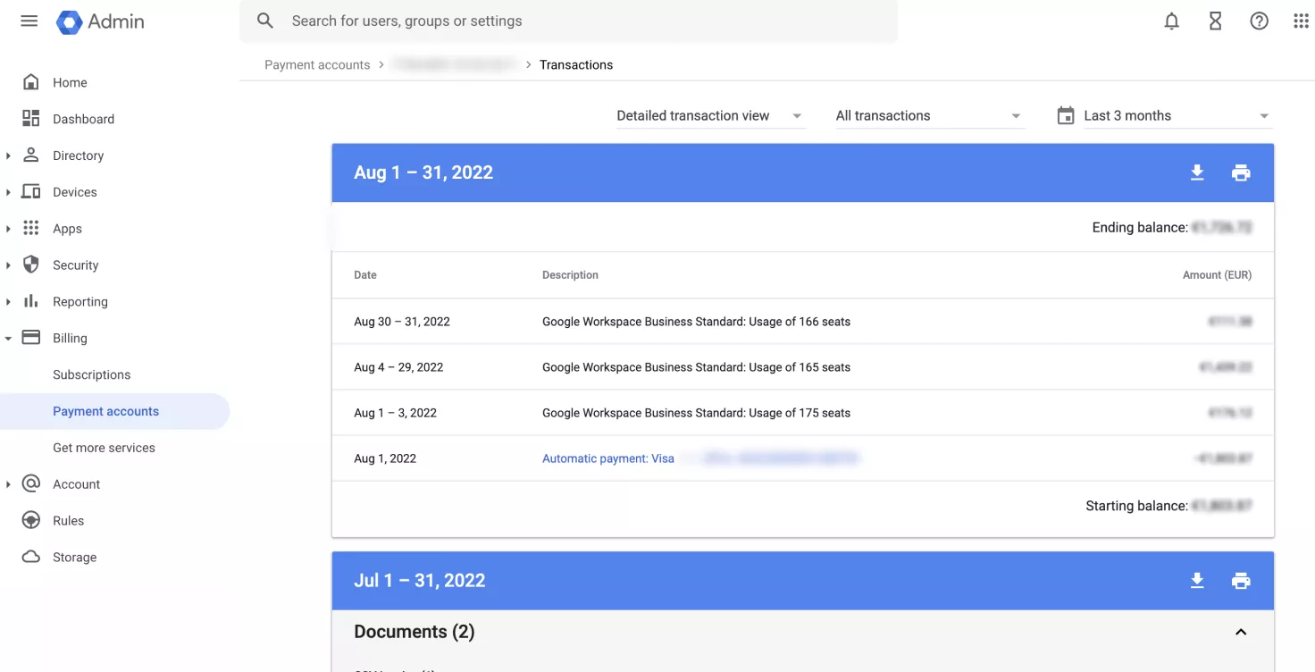
Task: Select Get more services in sidebar
Action: [104, 448]
